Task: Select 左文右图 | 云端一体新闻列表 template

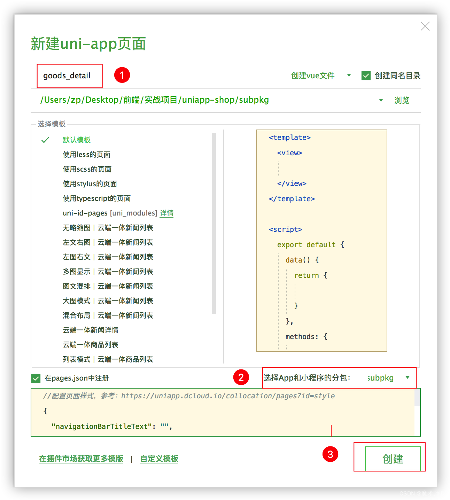Action: [x=108, y=242]
